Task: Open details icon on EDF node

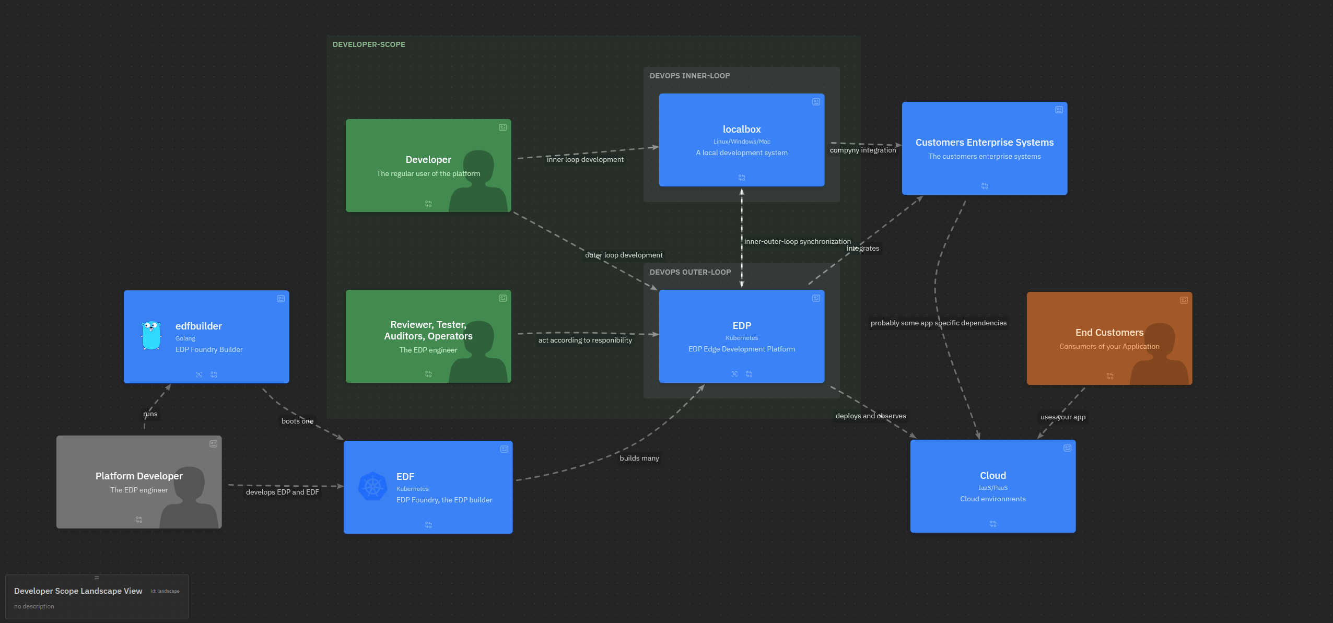Action: click(504, 449)
